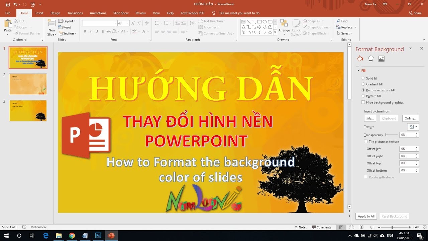This screenshot has height=241, width=428.
Task: Toggle Bold formatting
Action: click(85, 31)
